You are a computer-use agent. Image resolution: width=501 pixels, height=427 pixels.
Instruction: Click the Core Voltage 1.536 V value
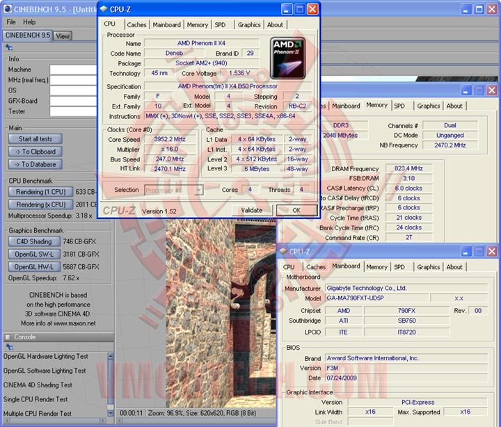click(x=239, y=73)
